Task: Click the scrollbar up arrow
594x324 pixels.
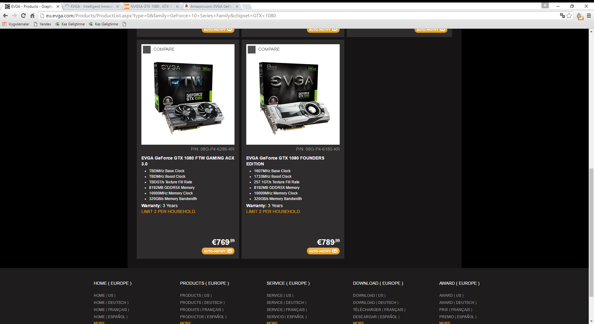Action: click(x=591, y=31)
